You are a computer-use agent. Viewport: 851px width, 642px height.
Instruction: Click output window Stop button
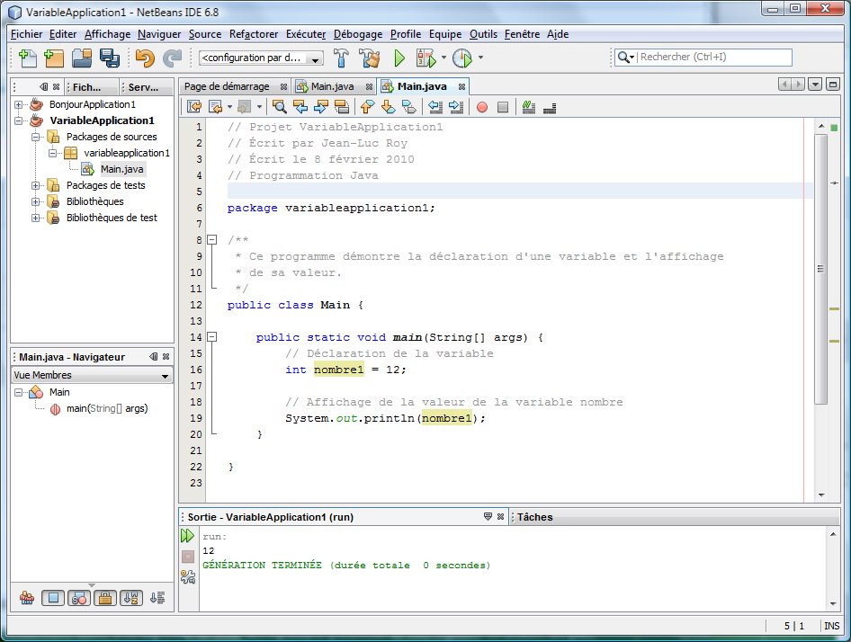(x=187, y=557)
